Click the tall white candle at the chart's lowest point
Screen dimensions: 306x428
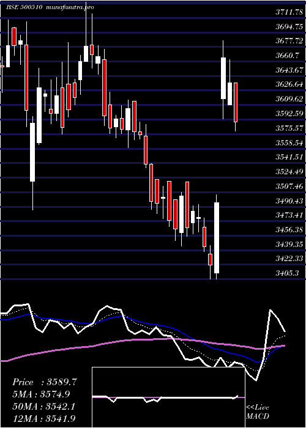pos(217,237)
